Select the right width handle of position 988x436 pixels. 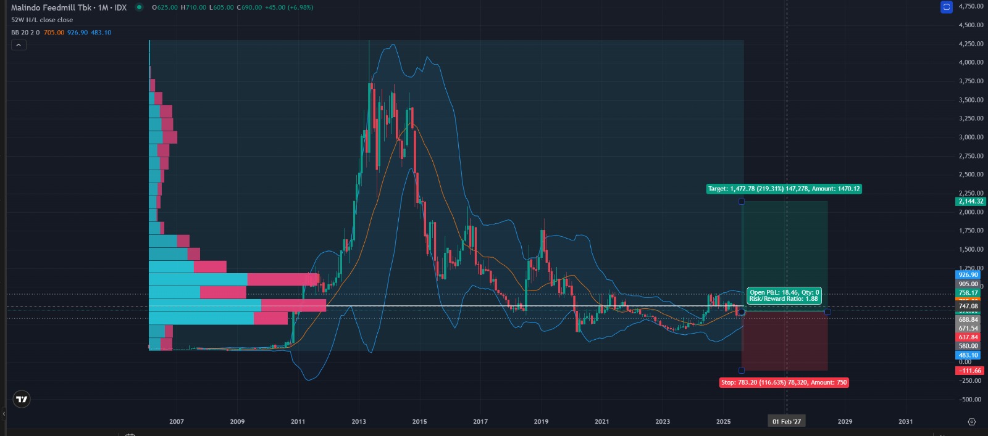tap(827, 312)
